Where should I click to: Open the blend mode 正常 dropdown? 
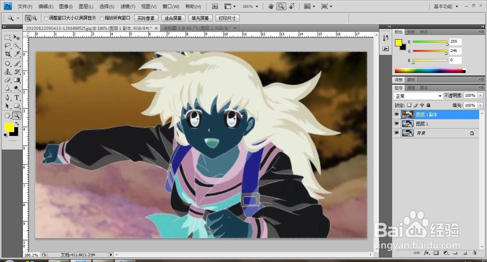pyautogui.click(x=418, y=96)
